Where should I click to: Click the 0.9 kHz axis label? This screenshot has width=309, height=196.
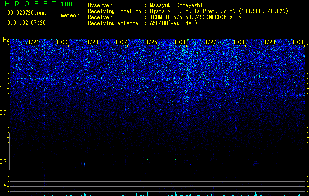click(4, 113)
